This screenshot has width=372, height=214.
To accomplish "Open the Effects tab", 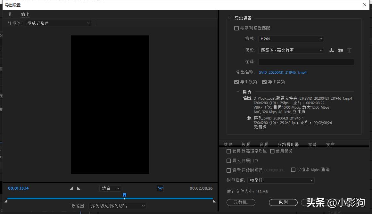I will coord(228,144).
